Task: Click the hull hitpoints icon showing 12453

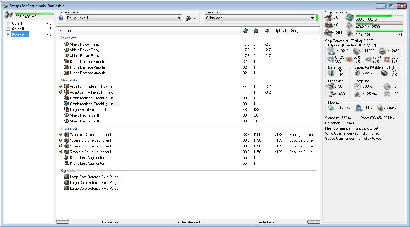Action: (x=382, y=51)
